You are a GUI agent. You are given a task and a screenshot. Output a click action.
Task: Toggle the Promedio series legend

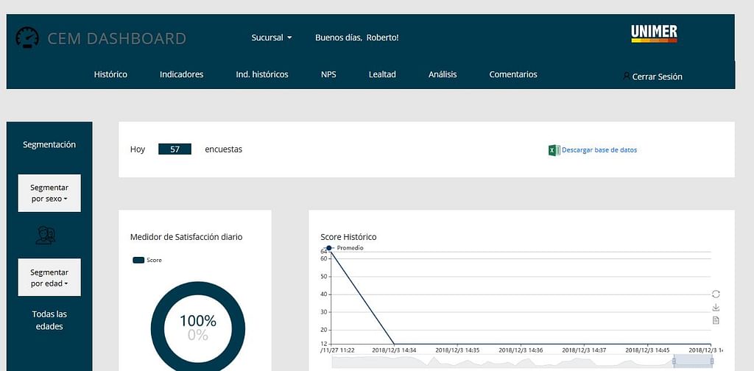pyautogui.click(x=345, y=248)
